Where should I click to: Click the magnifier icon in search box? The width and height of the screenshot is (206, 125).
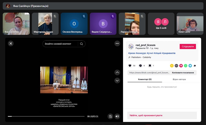(81, 44)
